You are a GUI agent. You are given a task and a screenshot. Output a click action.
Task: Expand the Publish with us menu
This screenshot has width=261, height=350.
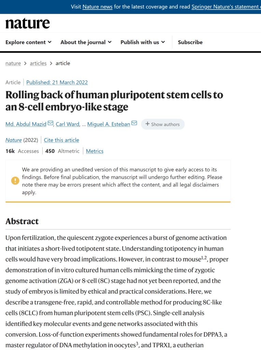tap(143, 42)
